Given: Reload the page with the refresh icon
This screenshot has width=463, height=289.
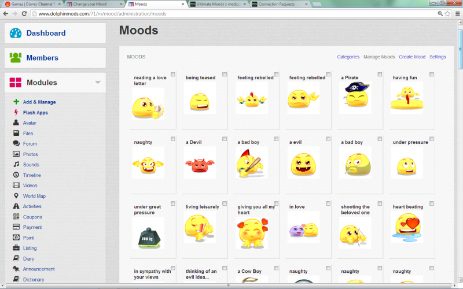Looking at the screenshot, I should point(24,13).
